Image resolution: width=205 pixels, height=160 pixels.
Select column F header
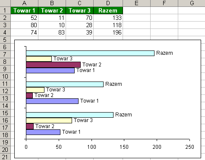point(164,3)
